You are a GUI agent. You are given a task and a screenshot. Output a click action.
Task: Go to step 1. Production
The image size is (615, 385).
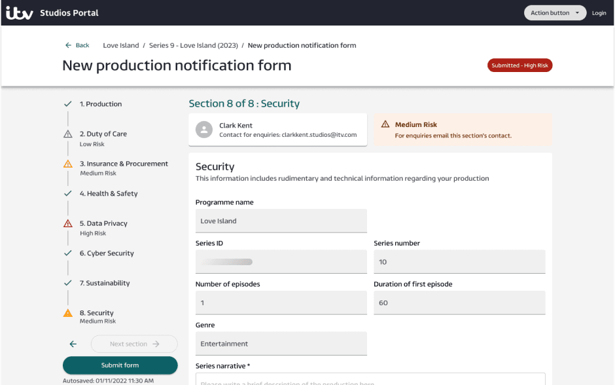101,104
